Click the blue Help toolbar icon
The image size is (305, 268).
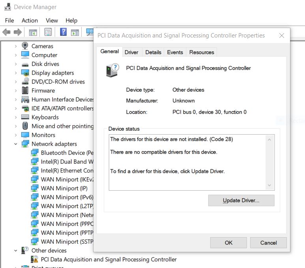(x=63, y=32)
